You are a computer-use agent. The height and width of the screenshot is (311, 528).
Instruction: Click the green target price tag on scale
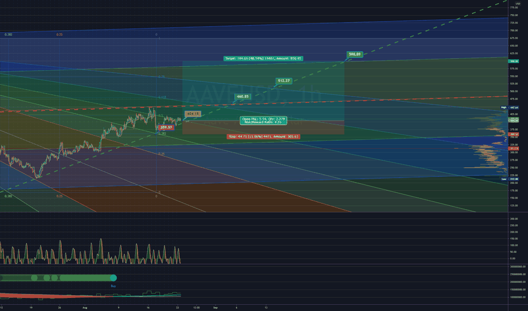[x=513, y=62]
